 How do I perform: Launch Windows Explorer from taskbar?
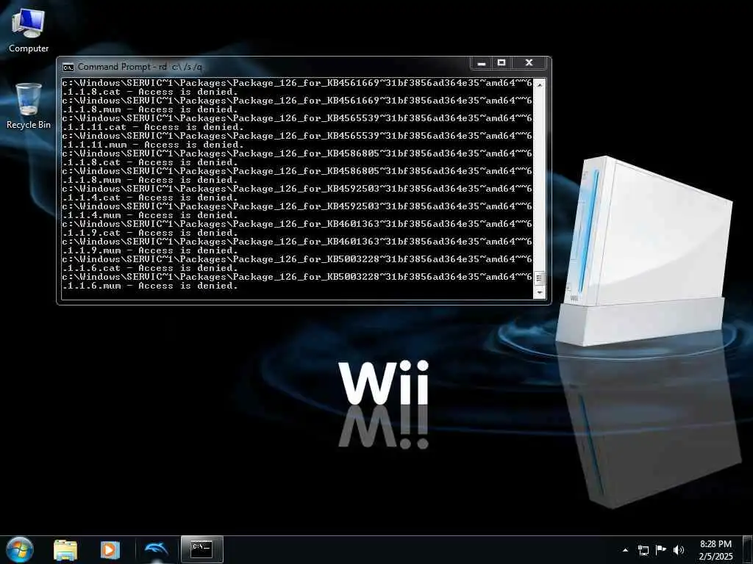65,549
